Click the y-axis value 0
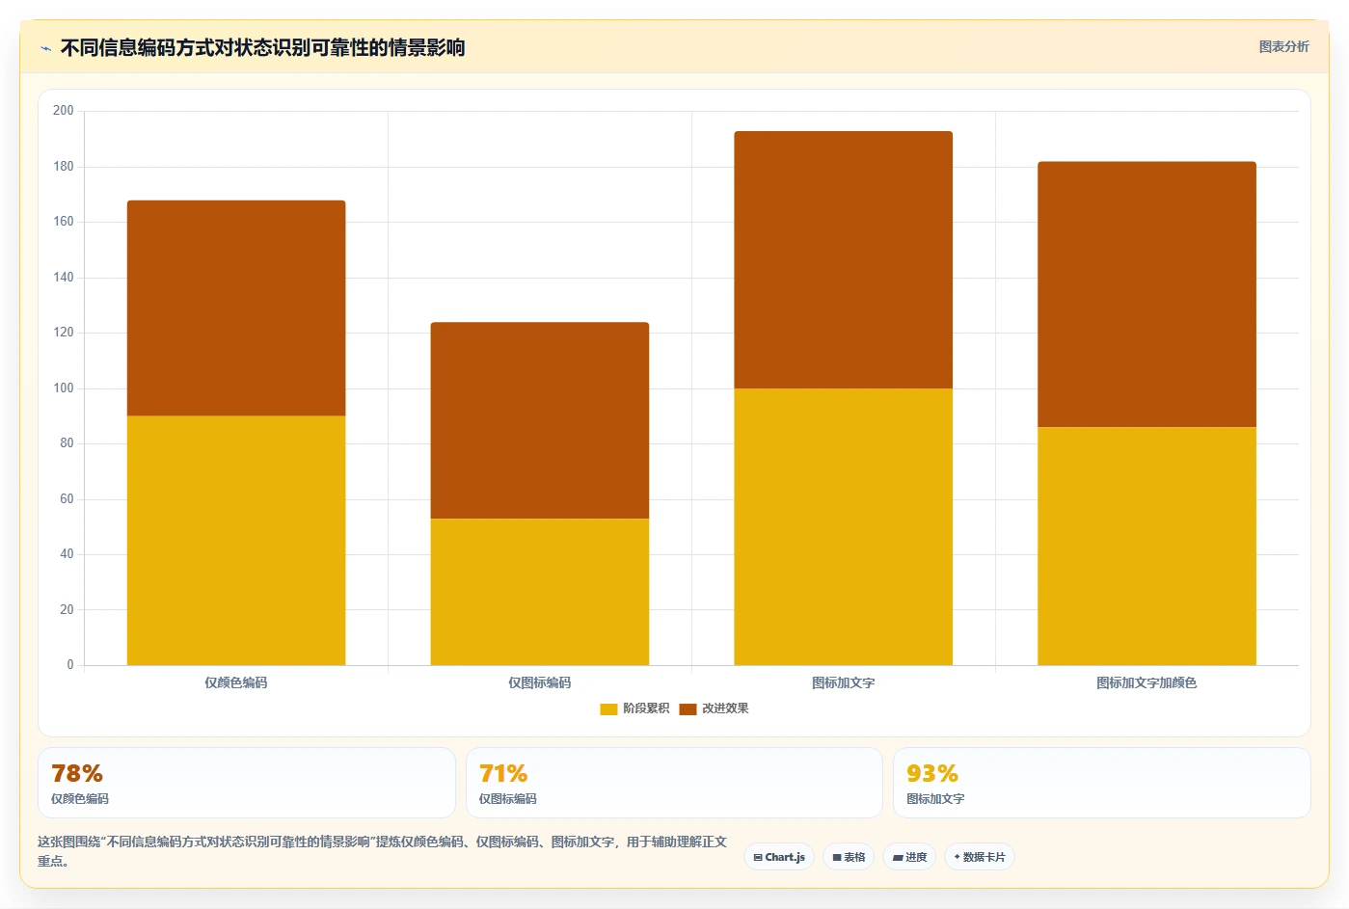The width and height of the screenshot is (1349, 909). [x=69, y=665]
